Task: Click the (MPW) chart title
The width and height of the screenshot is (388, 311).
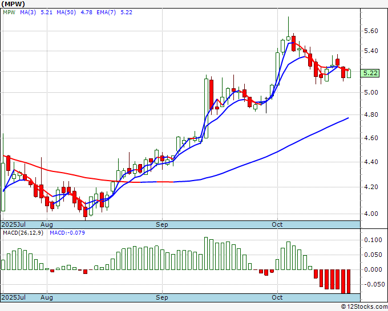Action: 13,4
